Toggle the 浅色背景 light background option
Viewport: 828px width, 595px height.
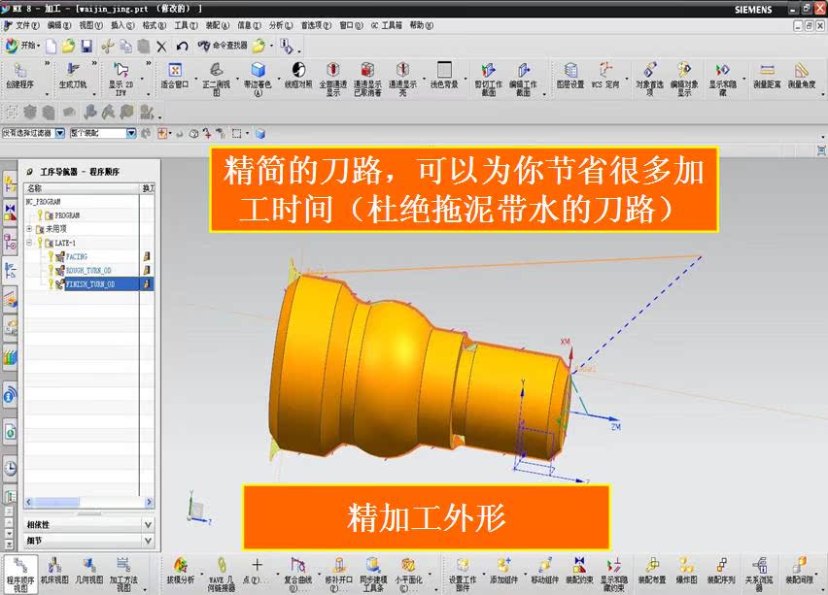[x=444, y=73]
